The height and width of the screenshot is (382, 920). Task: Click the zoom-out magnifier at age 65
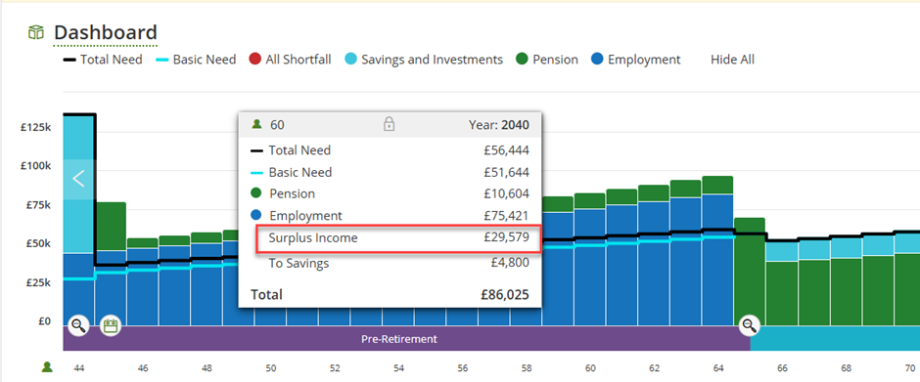coord(750,324)
